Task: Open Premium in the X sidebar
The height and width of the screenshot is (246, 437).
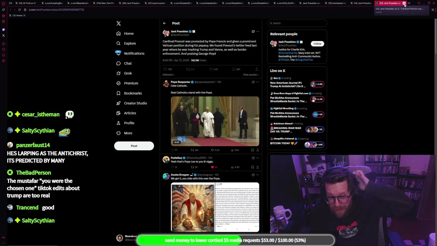Action: (x=127, y=83)
